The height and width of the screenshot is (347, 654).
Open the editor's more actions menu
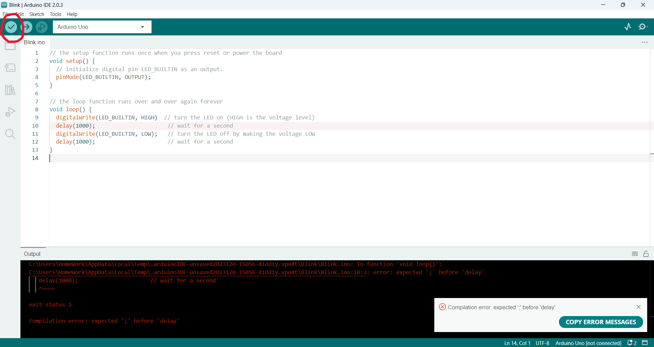pos(645,42)
